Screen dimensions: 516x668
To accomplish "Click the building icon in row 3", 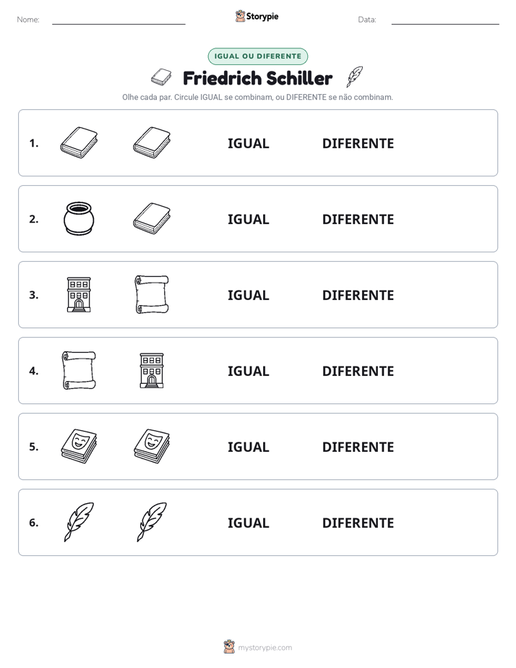I will (x=79, y=294).
